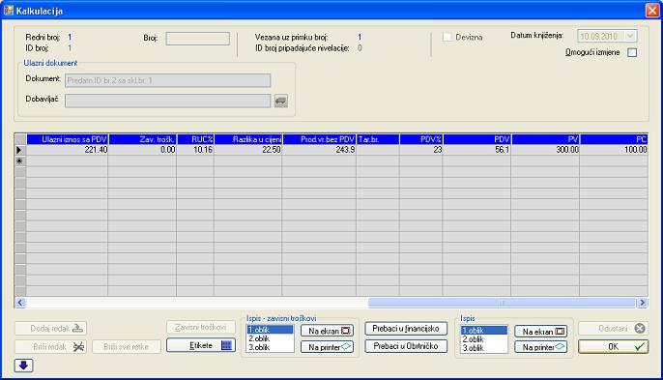The image size is (663, 380).
Task: Enable the Omogući izmjene checkbox
Action: click(632, 52)
